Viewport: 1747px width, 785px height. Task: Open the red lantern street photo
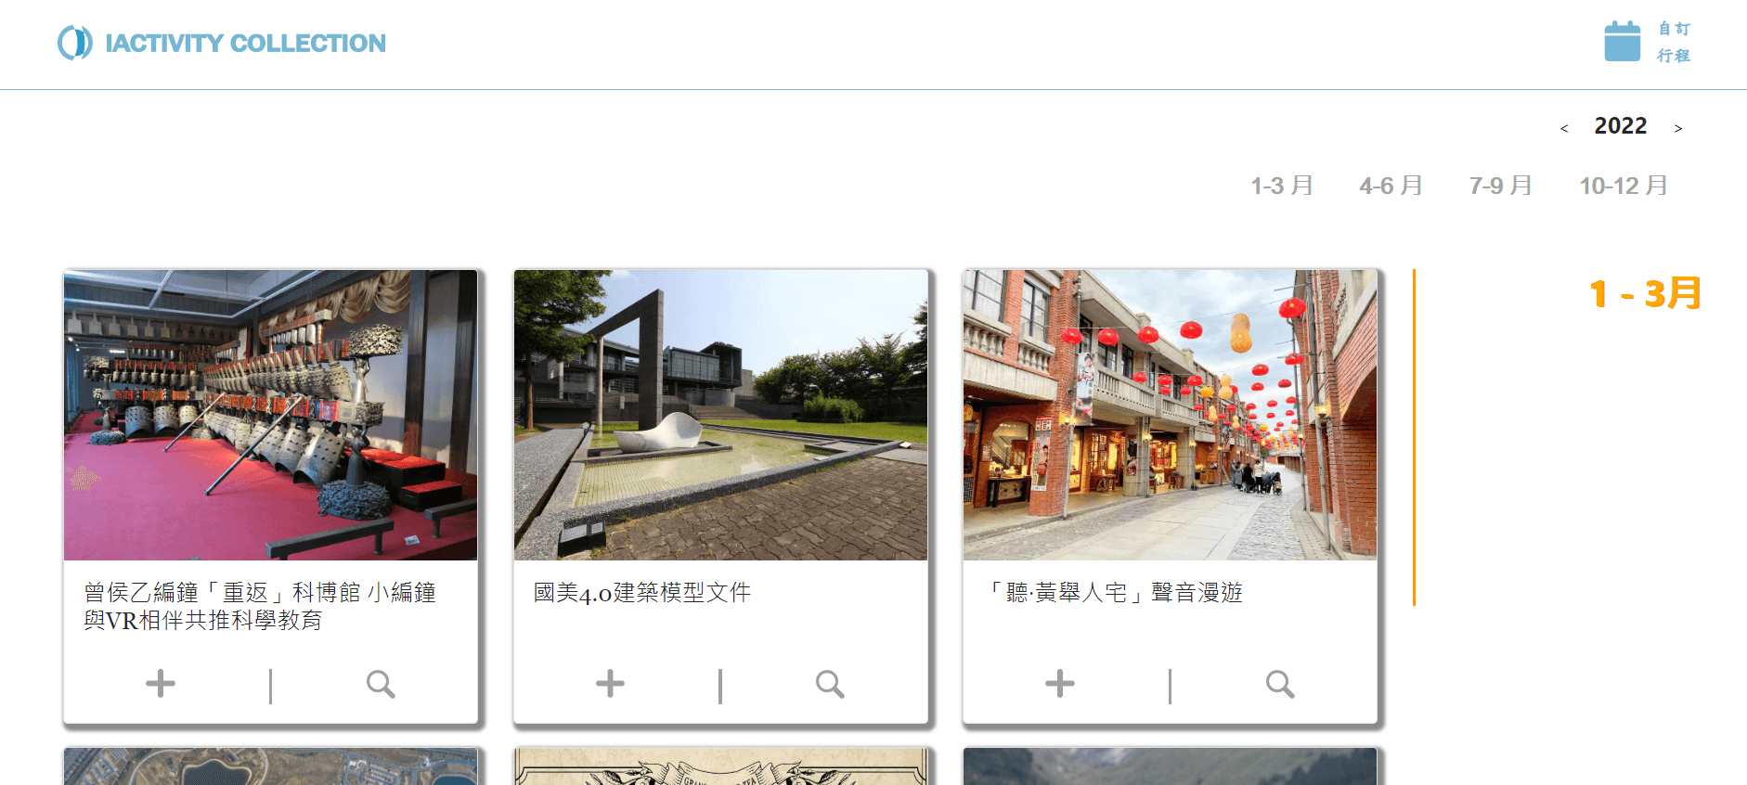(1170, 415)
